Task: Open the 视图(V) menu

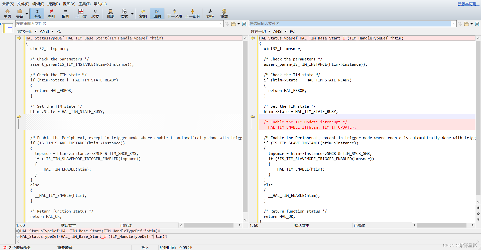Action: 69,4
